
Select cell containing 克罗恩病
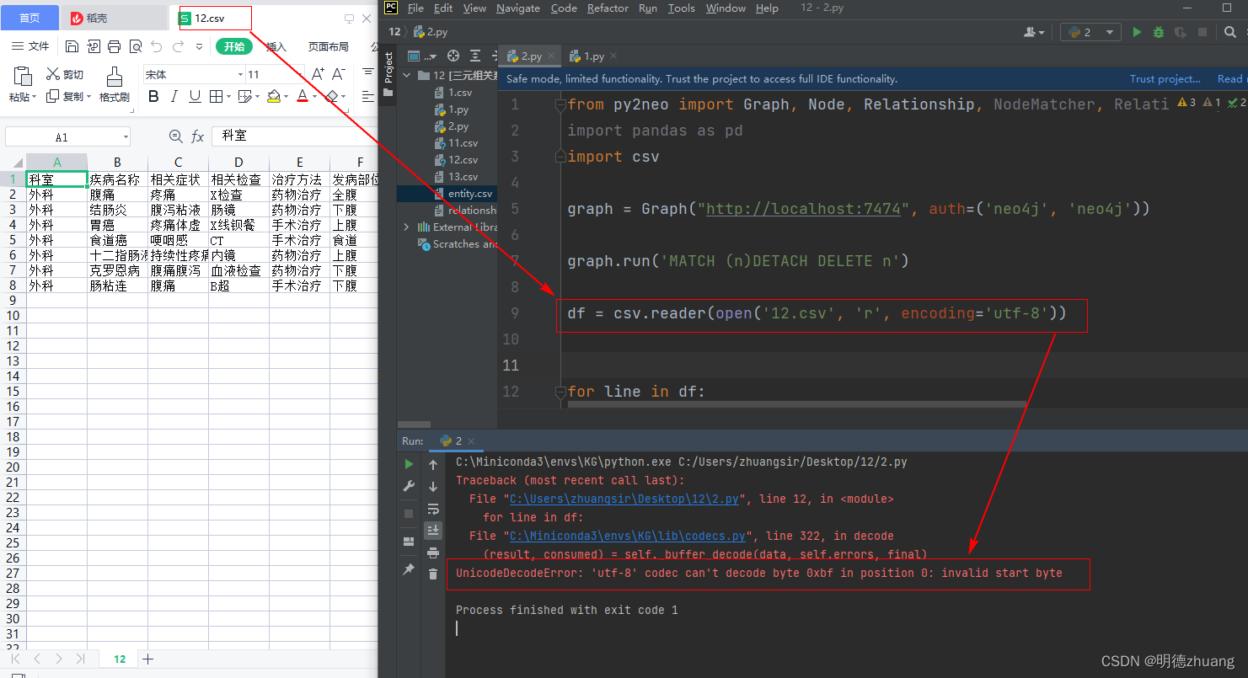[x=117, y=270]
